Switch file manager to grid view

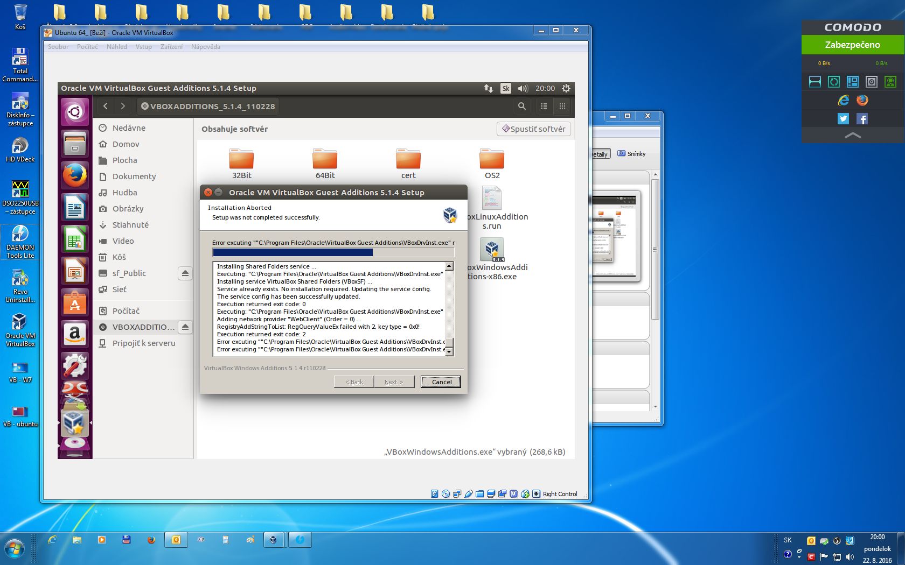coord(562,106)
